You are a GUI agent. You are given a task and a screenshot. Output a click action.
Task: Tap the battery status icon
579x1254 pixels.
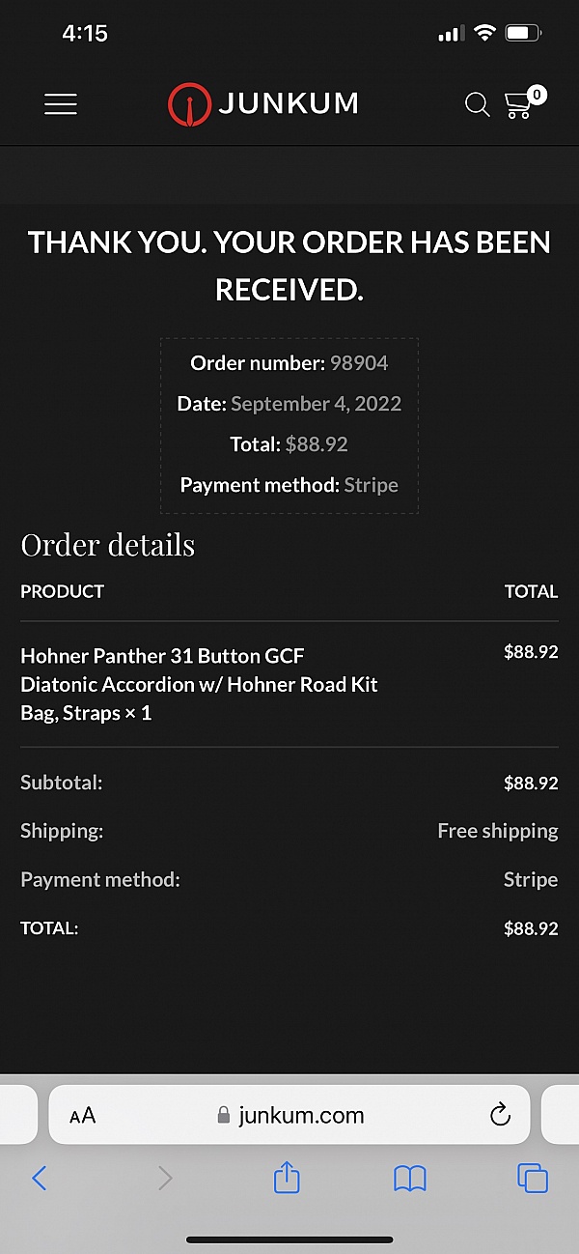[524, 33]
